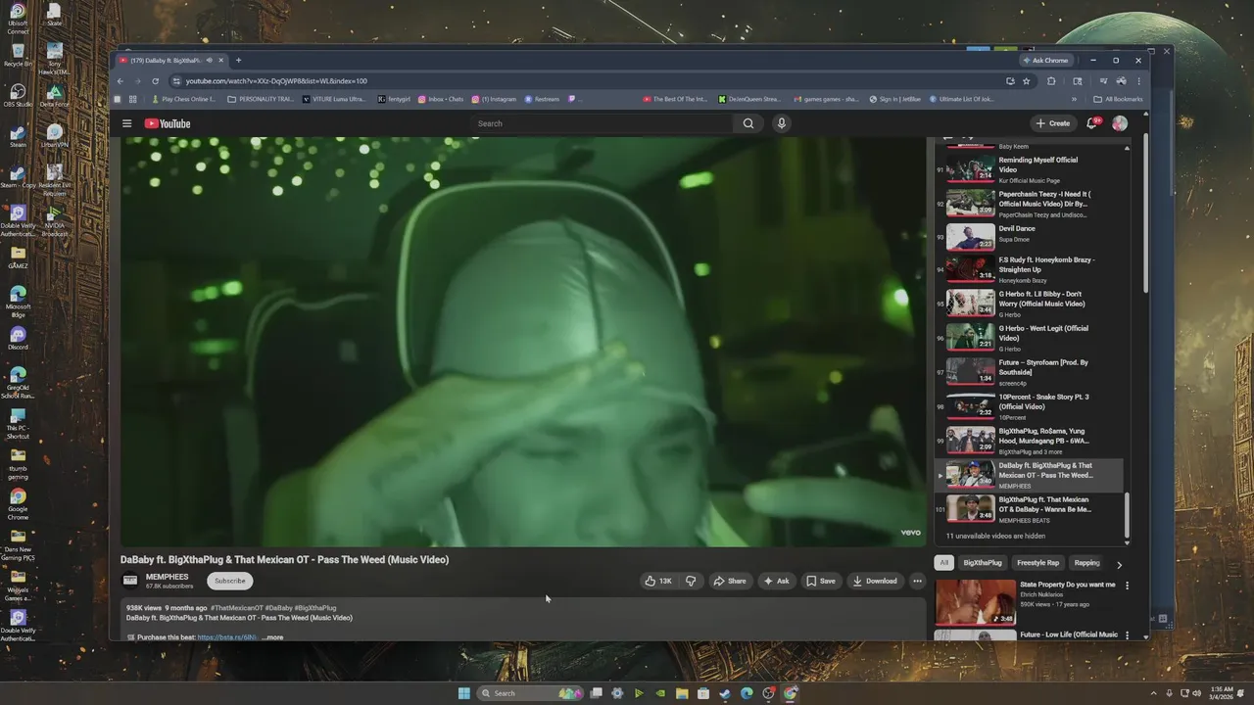Show more filter chips with right arrow
The width and height of the screenshot is (1254, 705).
[x=1119, y=564]
